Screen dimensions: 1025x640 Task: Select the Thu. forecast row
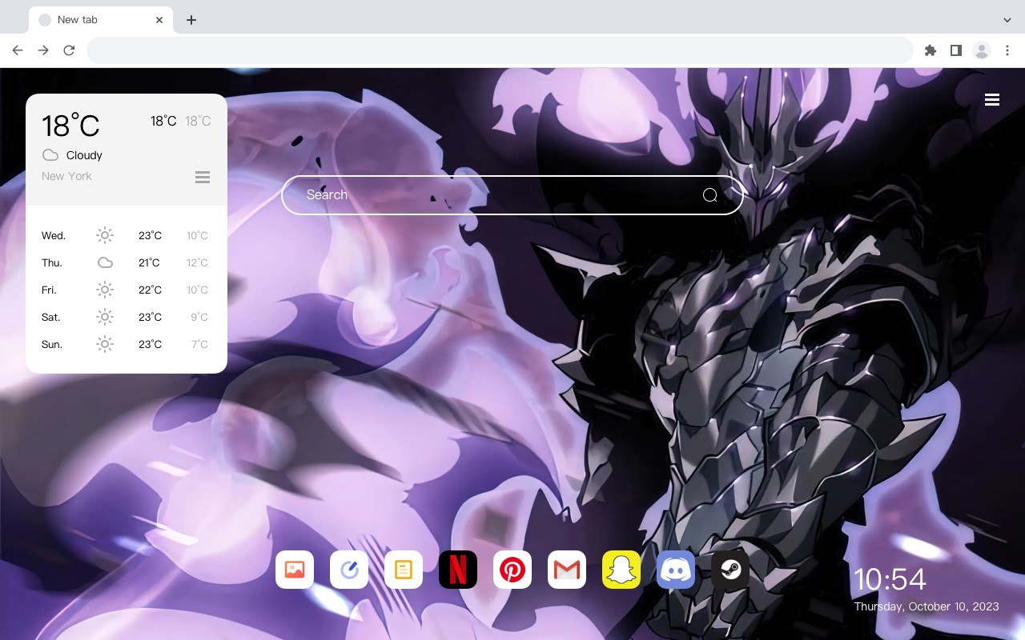click(x=127, y=262)
